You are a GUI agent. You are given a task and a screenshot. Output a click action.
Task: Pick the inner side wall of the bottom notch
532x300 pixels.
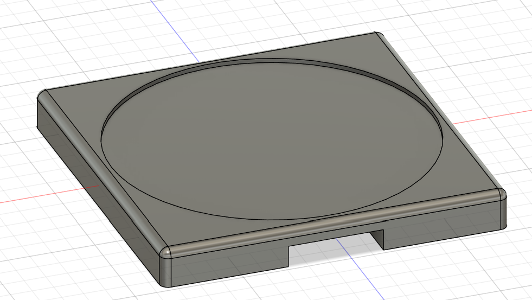[x=377, y=240]
